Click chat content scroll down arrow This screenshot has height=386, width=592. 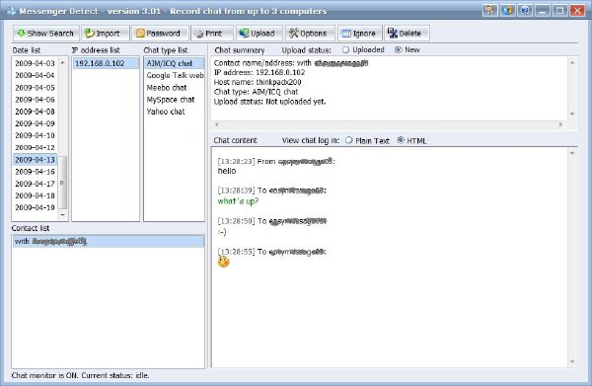[x=572, y=362]
